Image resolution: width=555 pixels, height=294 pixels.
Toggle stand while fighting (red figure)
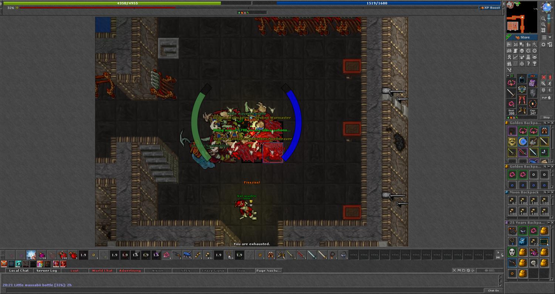tap(550, 77)
